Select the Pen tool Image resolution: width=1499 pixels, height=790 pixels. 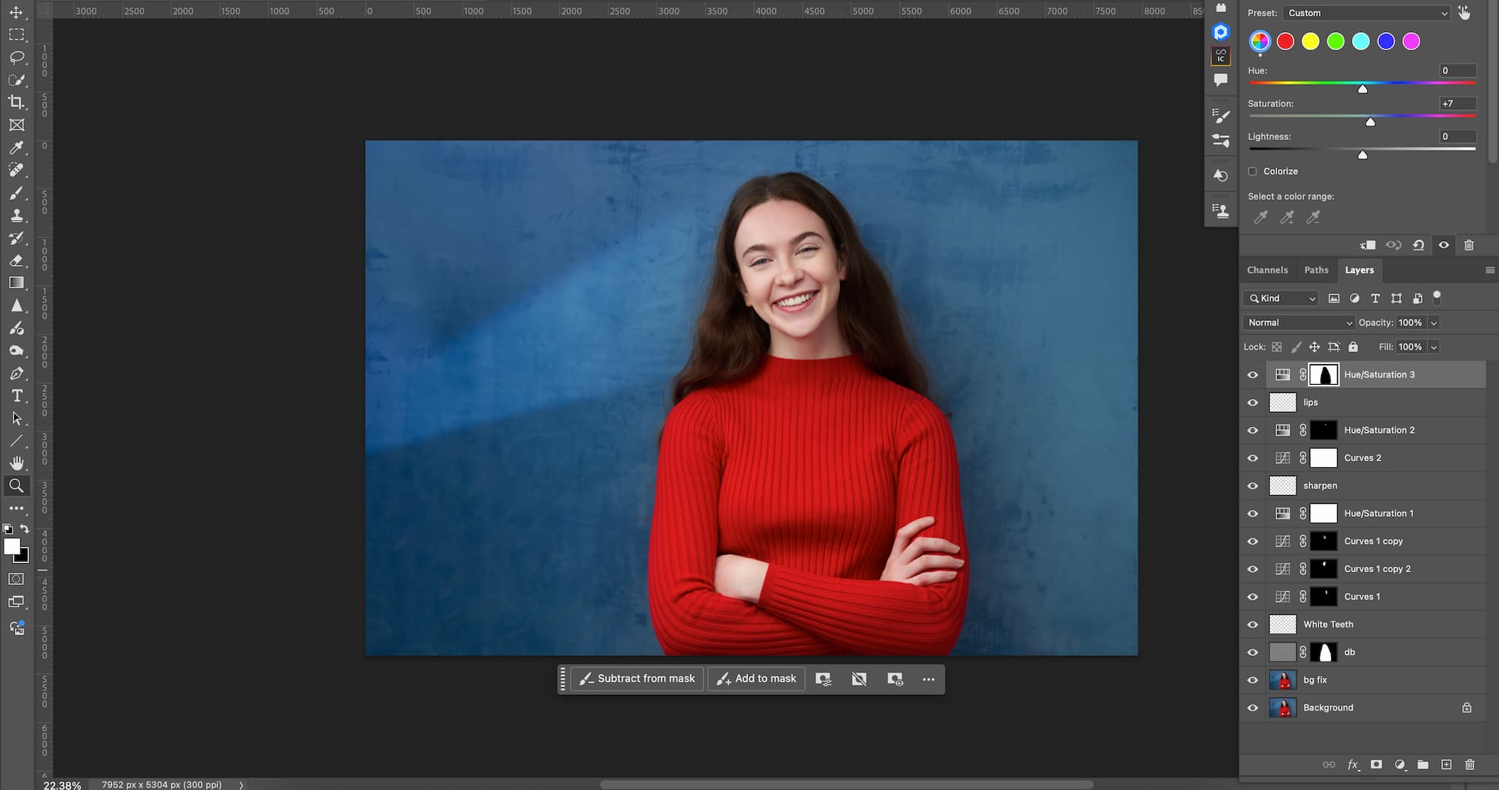[16, 373]
